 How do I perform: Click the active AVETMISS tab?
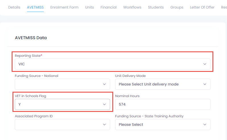35,7
